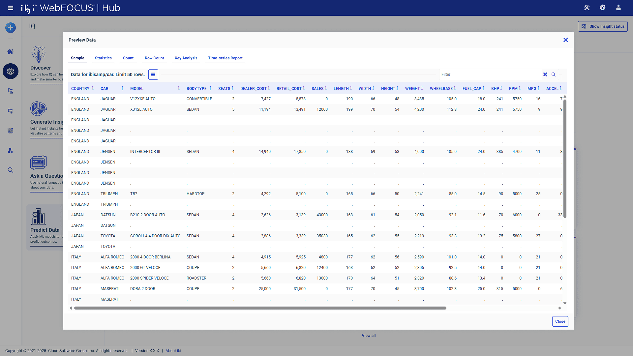Toggle sort on the RETAIL_COST column

304,88
